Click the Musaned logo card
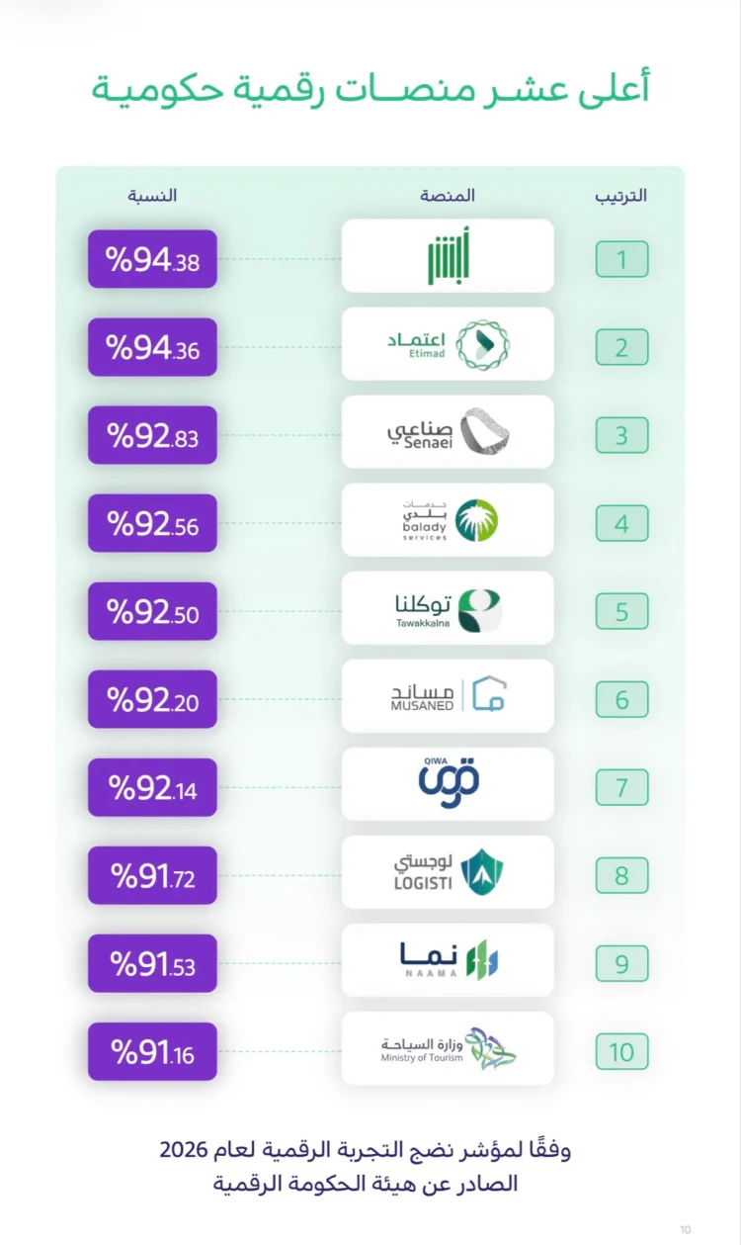The width and height of the screenshot is (741, 1245). coord(448,696)
